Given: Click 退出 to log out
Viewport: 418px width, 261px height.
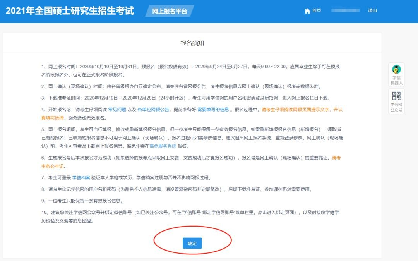Looking at the screenshot, I should [372, 10].
